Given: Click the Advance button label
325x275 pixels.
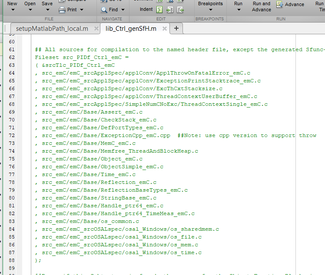Looking at the screenshot, I should (295, 4).
